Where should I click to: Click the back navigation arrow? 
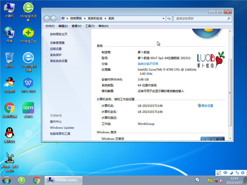point(47,19)
